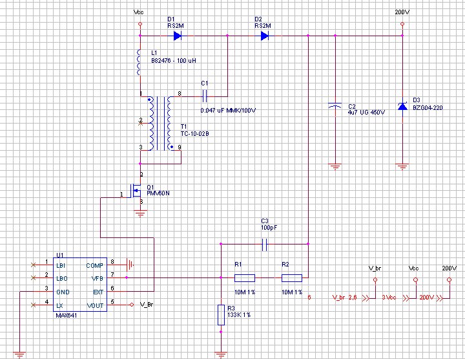
Task: Select the BZG04-220 part label
Action: [429, 108]
